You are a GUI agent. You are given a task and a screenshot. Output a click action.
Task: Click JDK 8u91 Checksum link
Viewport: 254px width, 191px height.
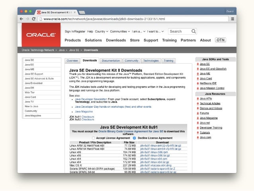click(88, 117)
